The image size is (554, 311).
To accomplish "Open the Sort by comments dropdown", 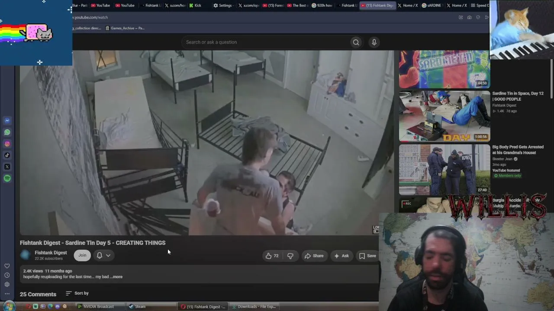I will (x=77, y=293).
